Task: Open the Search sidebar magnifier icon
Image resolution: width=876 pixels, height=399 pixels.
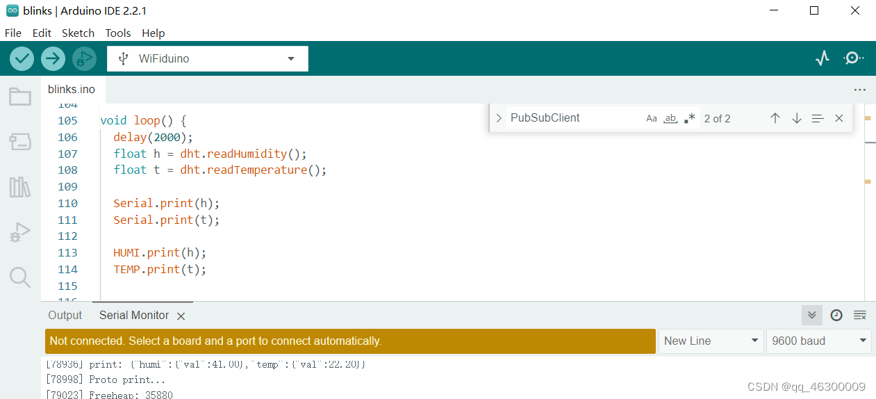Action: 20,277
